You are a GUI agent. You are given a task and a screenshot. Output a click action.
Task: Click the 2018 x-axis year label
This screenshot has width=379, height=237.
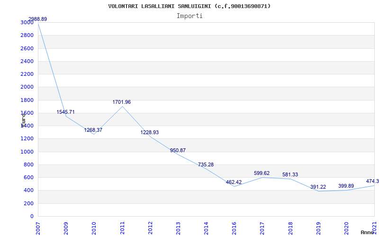pyautogui.click(x=290, y=228)
